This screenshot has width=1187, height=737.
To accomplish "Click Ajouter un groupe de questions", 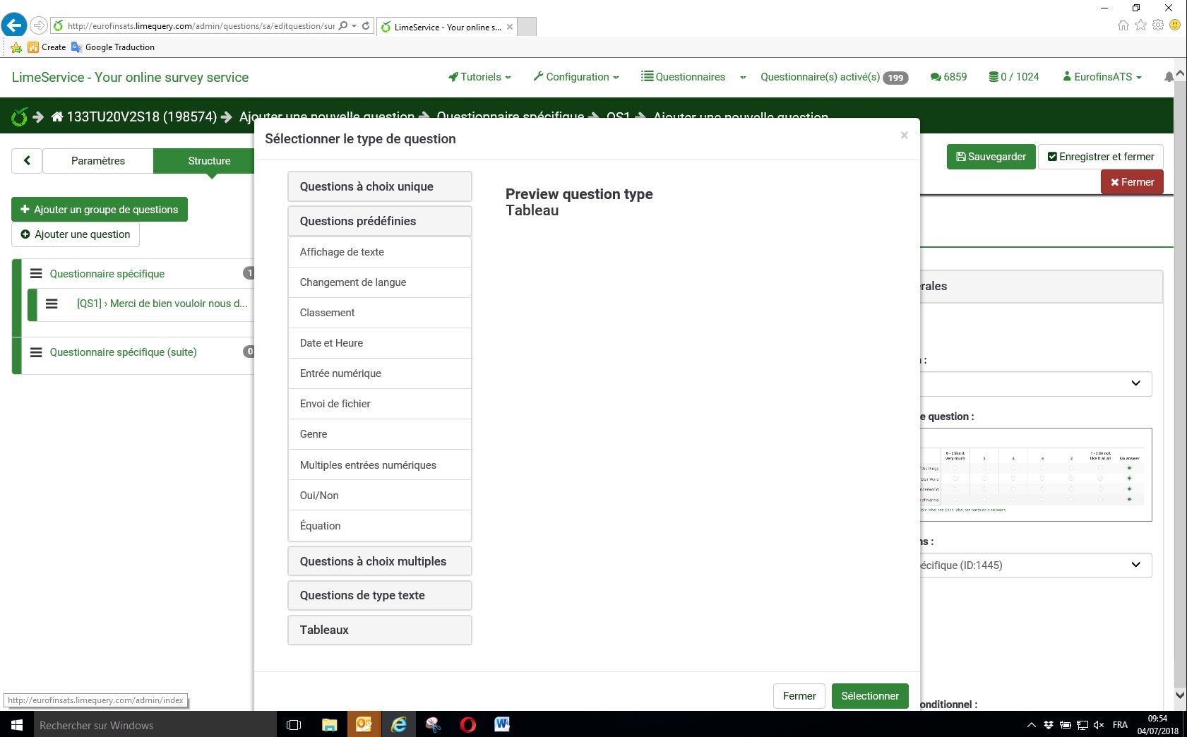I will click(x=100, y=210).
